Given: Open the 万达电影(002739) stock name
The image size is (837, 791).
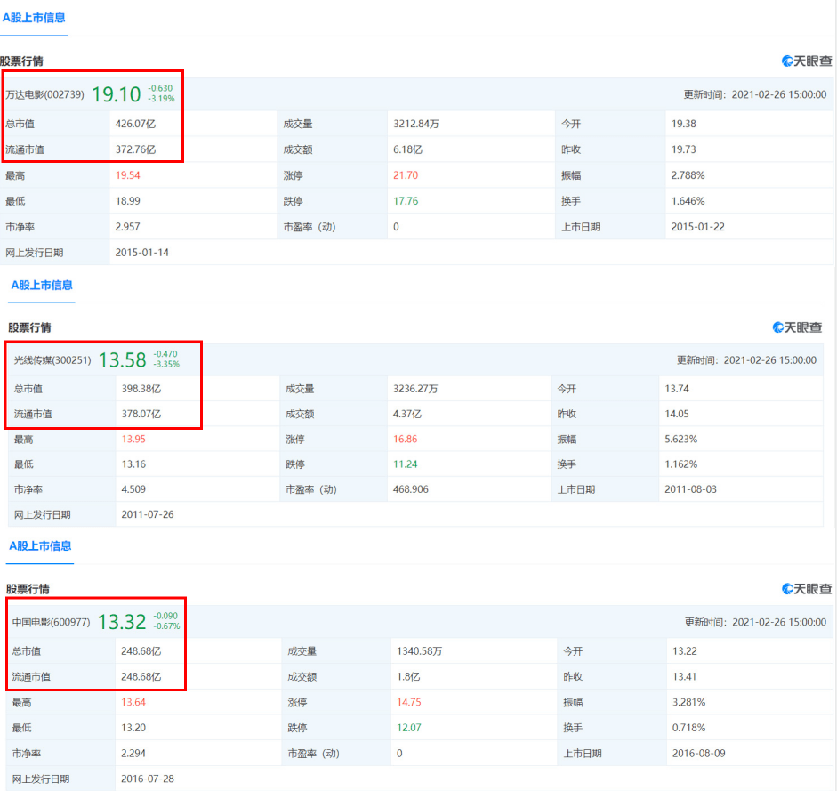Looking at the screenshot, I should pos(45,94).
